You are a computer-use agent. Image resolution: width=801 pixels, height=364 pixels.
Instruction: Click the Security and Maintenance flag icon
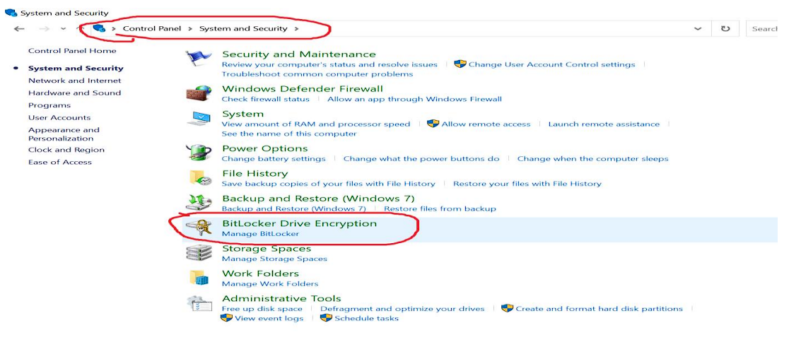pyautogui.click(x=198, y=59)
